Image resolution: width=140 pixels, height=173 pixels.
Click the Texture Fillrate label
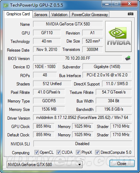point(81,92)
